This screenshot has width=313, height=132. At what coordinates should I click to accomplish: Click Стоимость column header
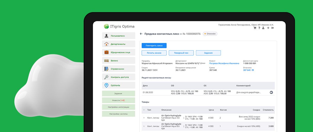click(268, 110)
